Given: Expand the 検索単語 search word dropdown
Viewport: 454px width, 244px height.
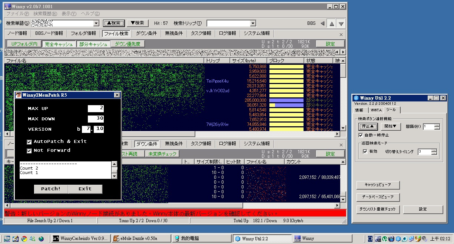Looking at the screenshot, I should (96, 23).
